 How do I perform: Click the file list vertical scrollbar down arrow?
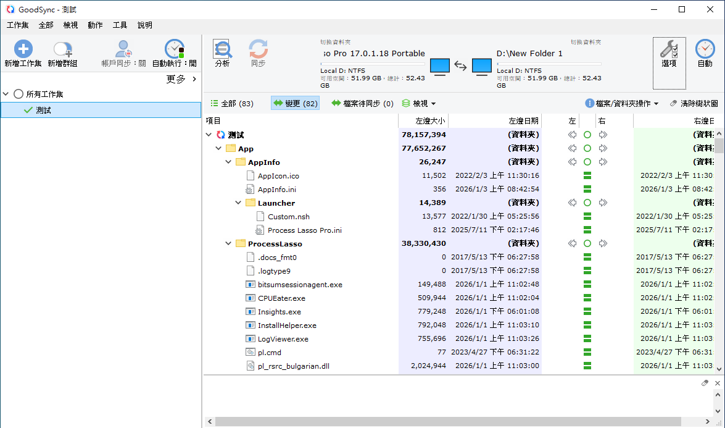pyautogui.click(x=719, y=369)
